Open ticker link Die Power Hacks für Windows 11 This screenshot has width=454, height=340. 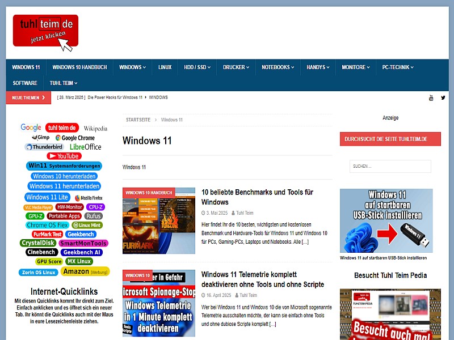(x=115, y=97)
